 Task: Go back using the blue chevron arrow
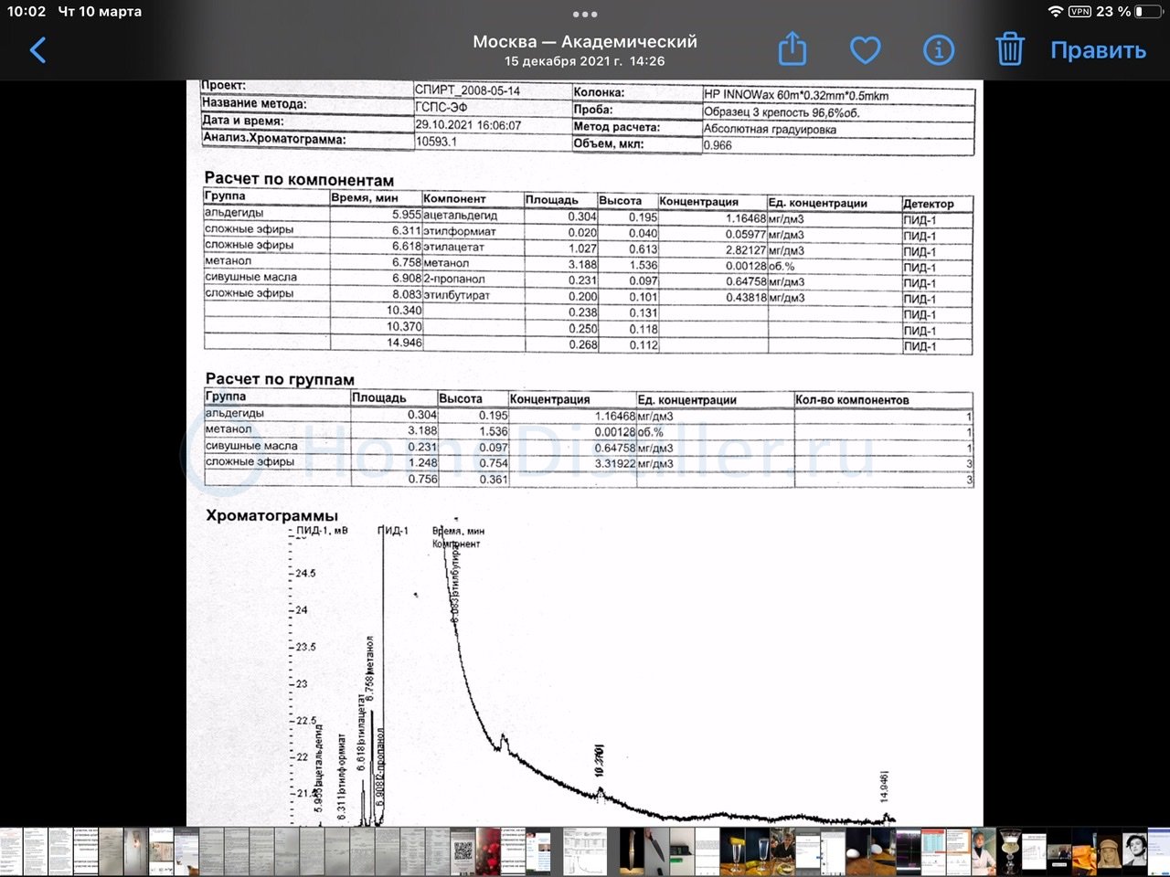(x=37, y=49)
